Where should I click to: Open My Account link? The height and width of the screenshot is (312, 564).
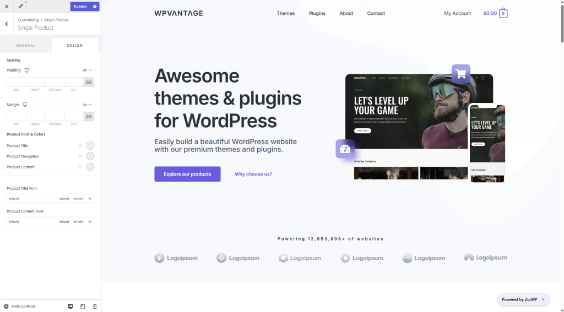click(458, 13)
